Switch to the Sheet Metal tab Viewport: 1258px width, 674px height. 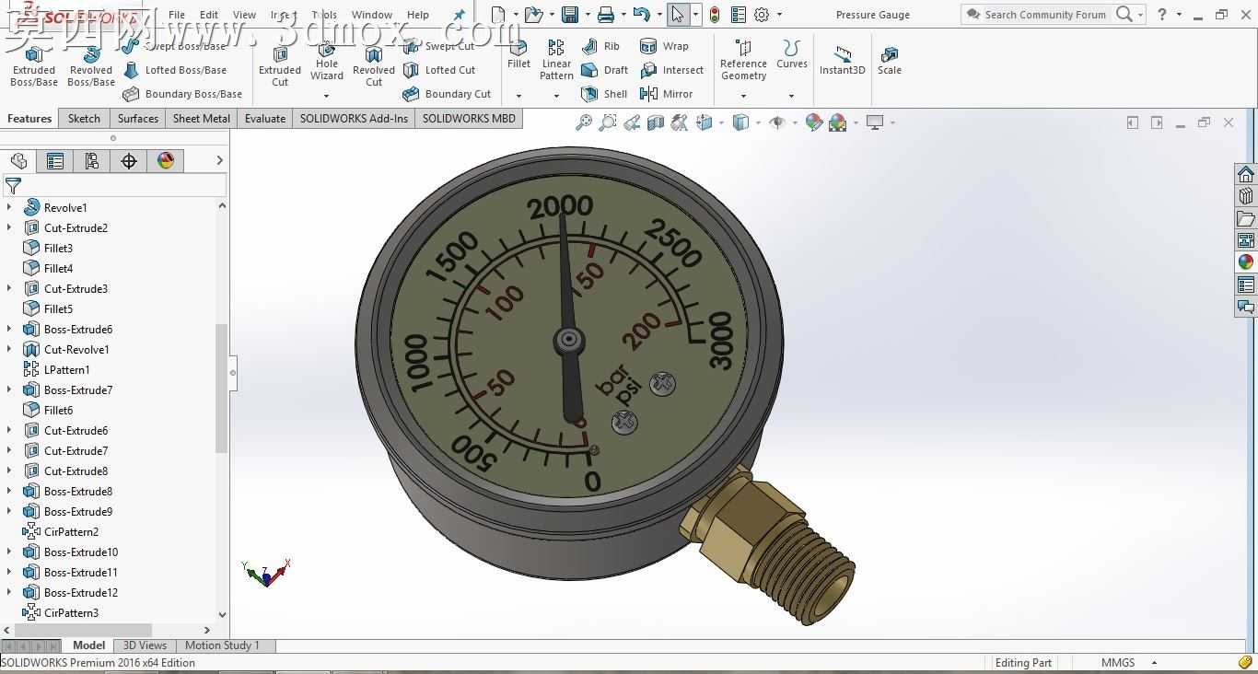coord(202,118)
